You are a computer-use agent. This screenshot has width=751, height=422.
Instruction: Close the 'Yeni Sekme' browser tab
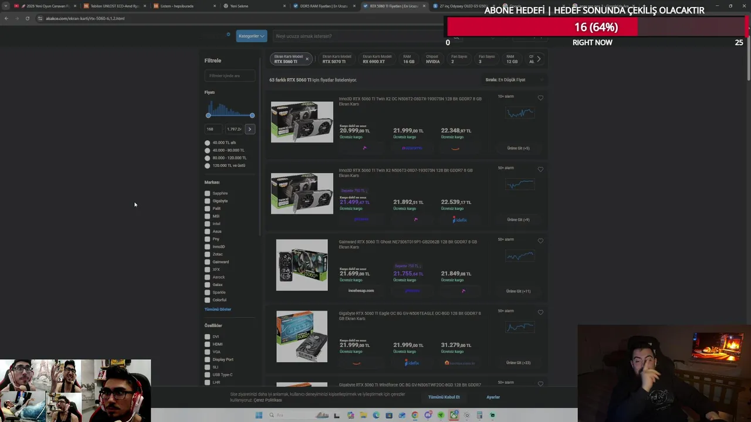coord(285,6)
